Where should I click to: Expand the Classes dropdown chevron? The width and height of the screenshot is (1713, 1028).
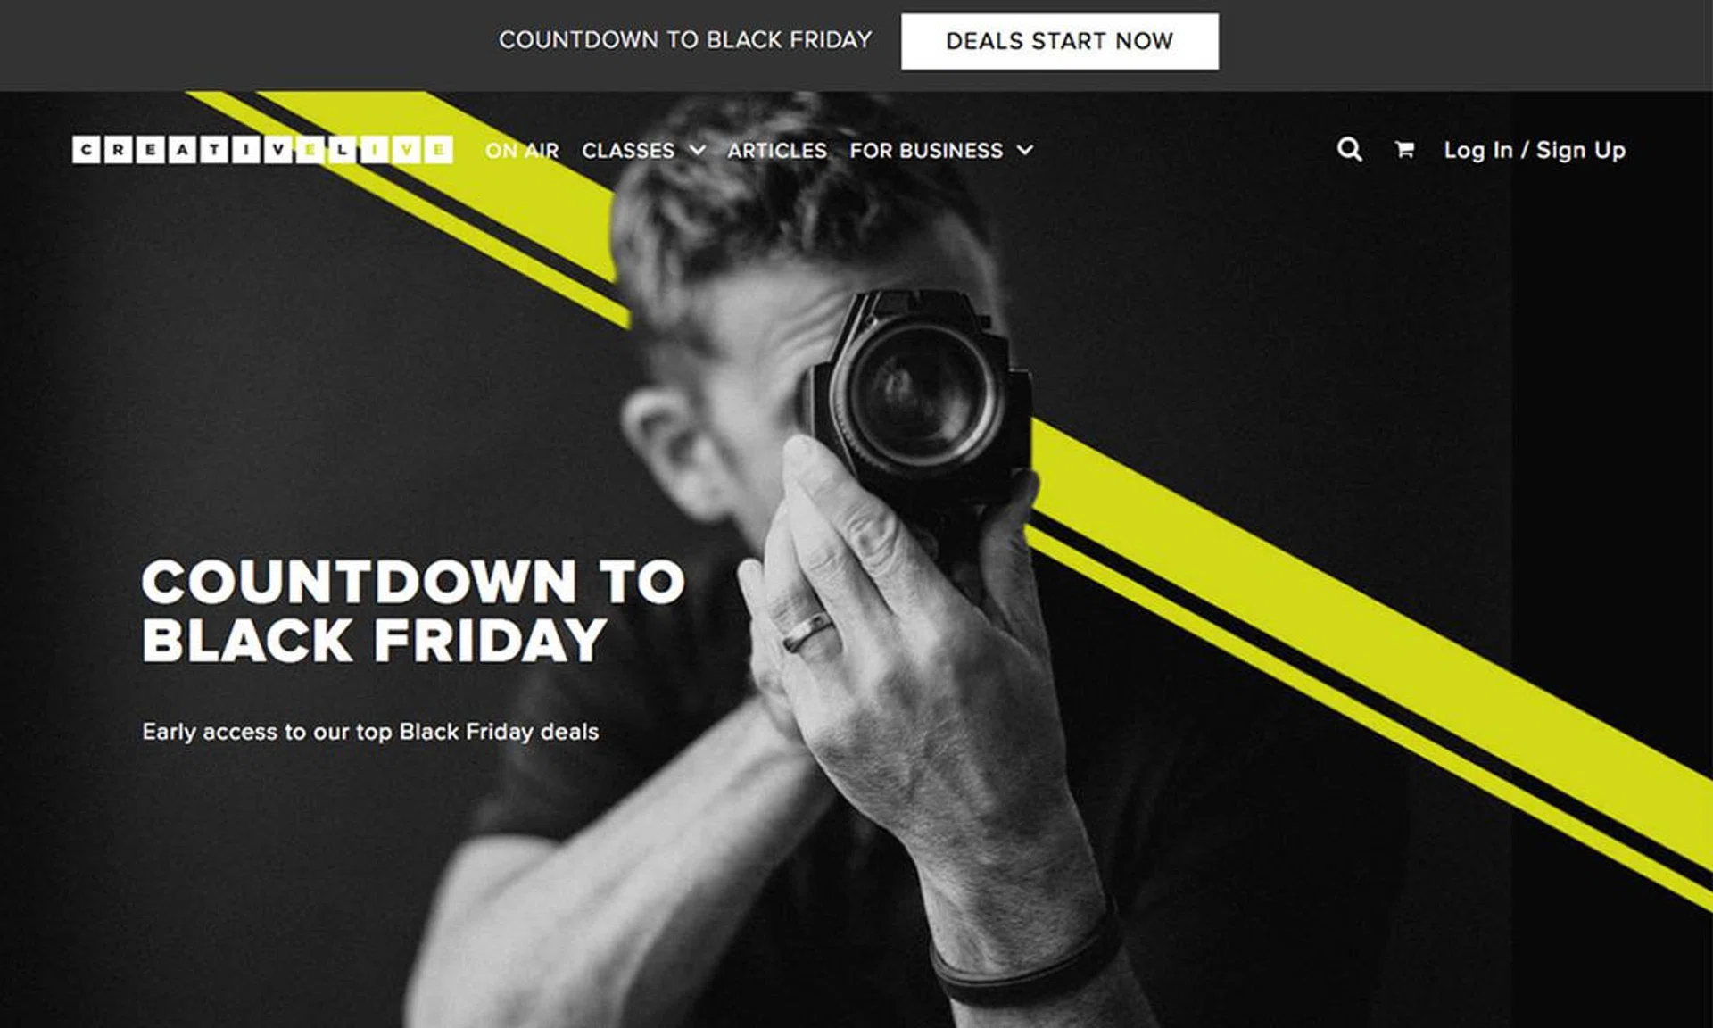(698, 150)
